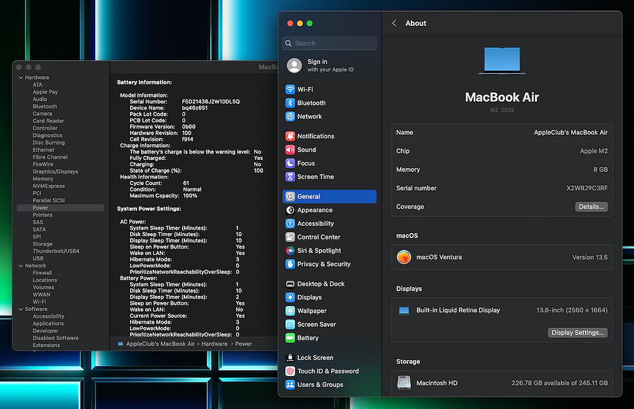The image size is (634, 409).
Task: Collapse the Hardware tree in System Information
Action: 21,78
